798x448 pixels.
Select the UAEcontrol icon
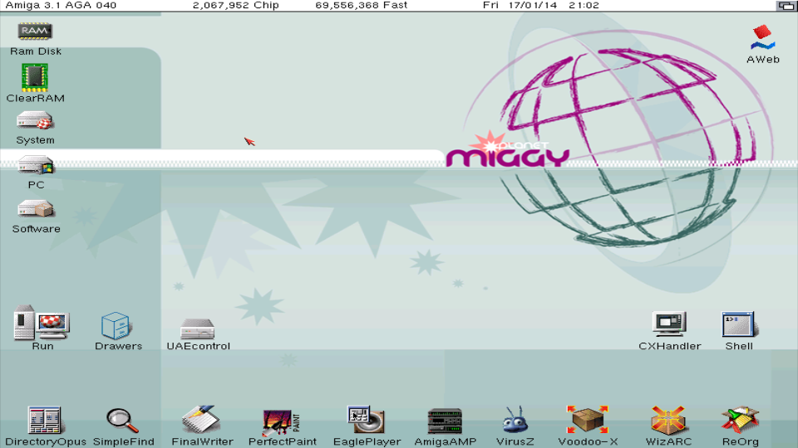point(198,328)
